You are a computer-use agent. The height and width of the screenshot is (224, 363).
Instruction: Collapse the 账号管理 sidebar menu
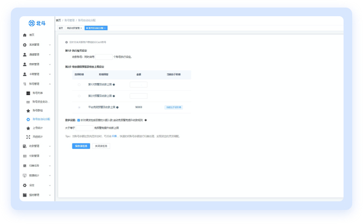point(50,84)
